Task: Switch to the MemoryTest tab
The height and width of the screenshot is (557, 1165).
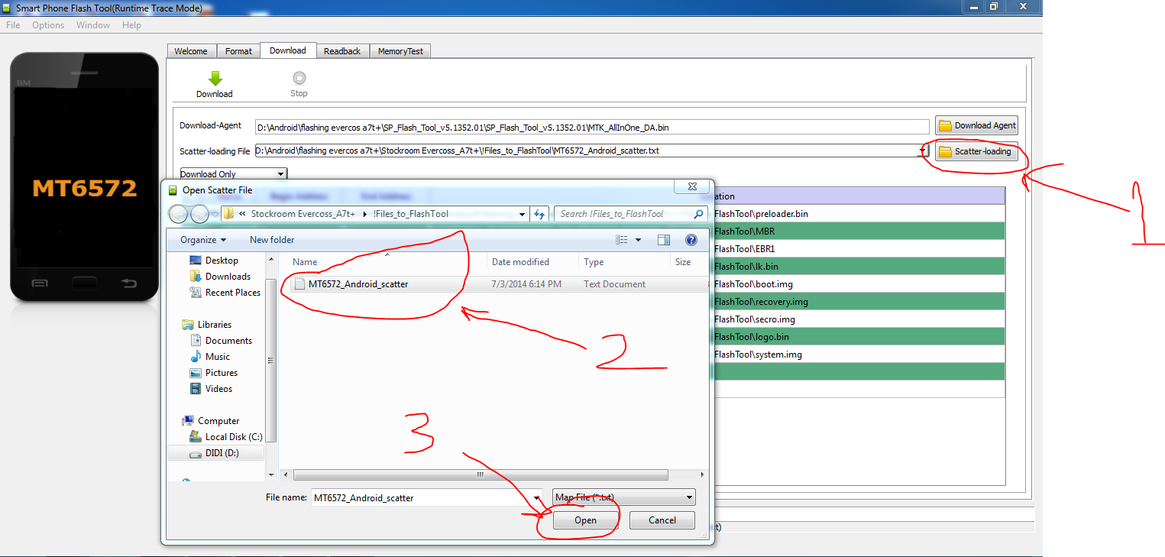Action: [400, 51]
